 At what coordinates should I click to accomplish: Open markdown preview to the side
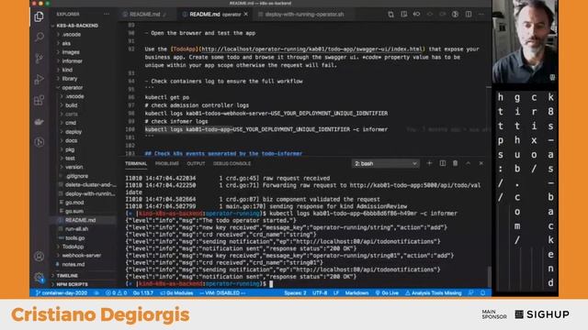click(404, 15)
